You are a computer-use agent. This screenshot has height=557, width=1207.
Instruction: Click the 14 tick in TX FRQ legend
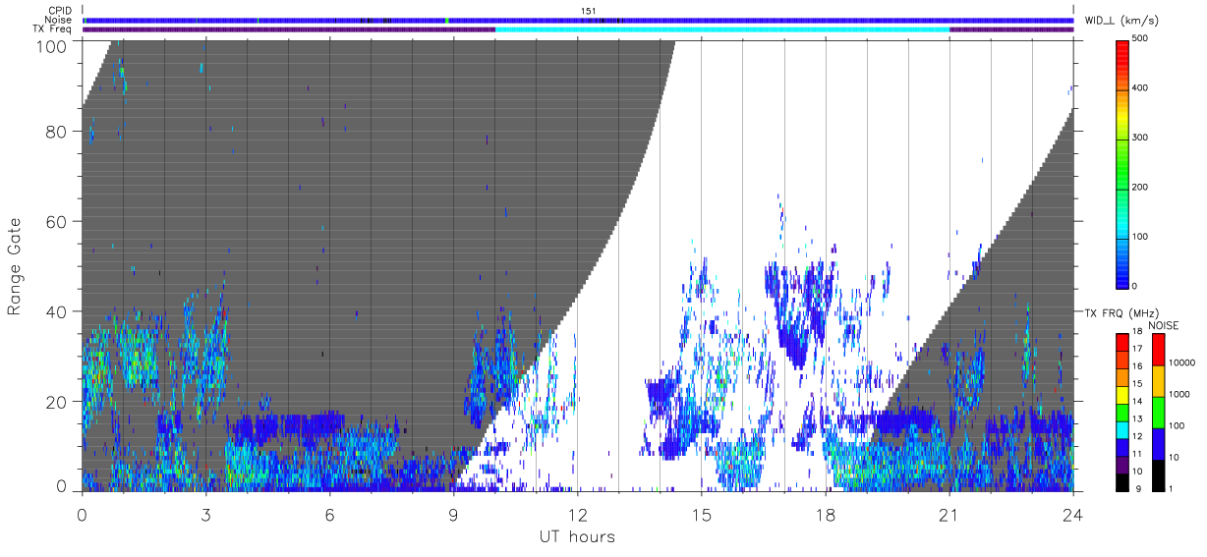click(1137, 401)
